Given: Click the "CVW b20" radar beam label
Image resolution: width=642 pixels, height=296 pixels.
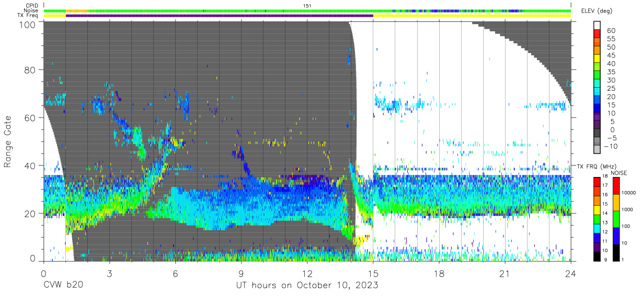Looking at the screenshot, I should [63, 286].
